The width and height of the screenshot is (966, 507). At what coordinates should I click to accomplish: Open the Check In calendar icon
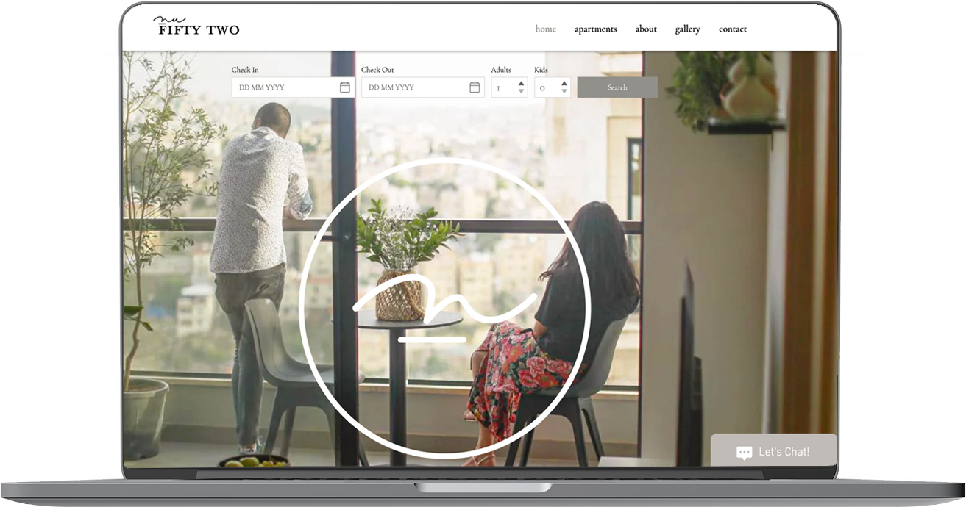point(344,87)
